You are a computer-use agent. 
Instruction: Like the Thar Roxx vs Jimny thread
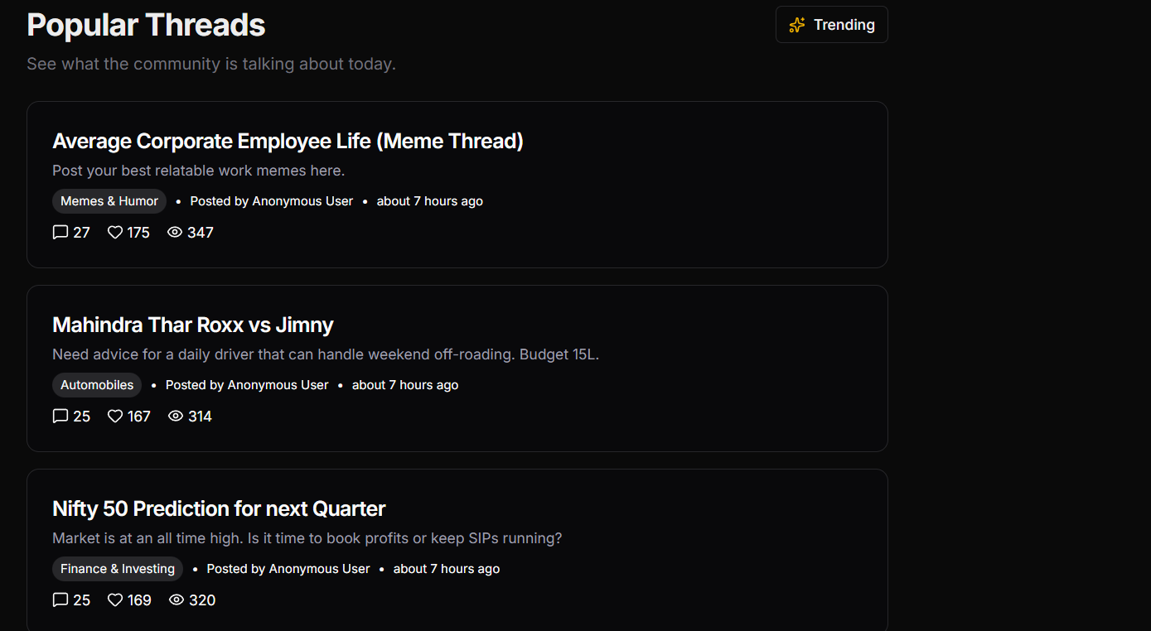point(115,417)
